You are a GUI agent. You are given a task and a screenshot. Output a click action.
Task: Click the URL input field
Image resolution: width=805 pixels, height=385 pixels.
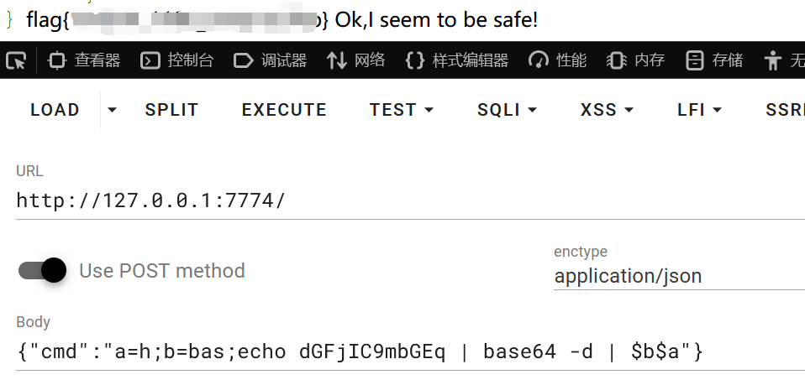click(403, 201)
